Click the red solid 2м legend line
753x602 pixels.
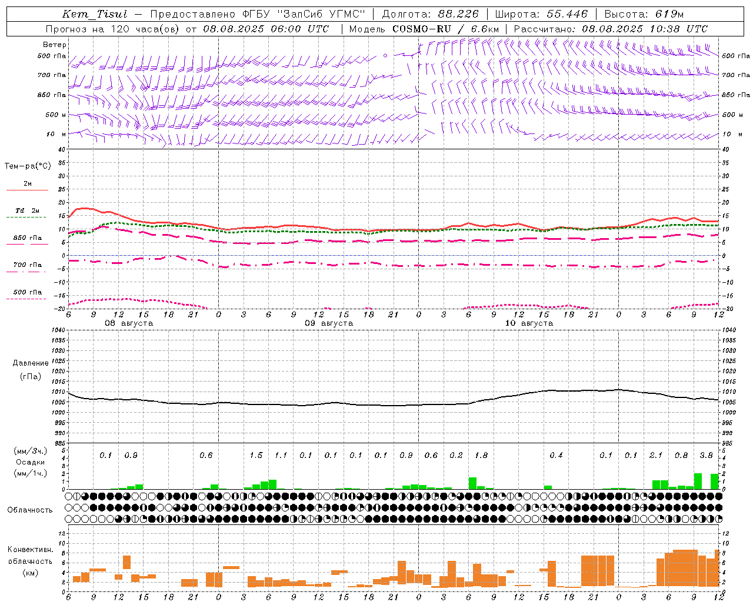point(27,190)
